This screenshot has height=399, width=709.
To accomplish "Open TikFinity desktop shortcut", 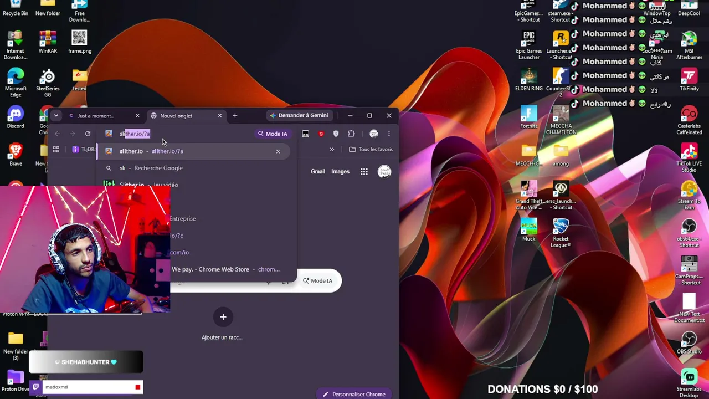I will point(689,80).
